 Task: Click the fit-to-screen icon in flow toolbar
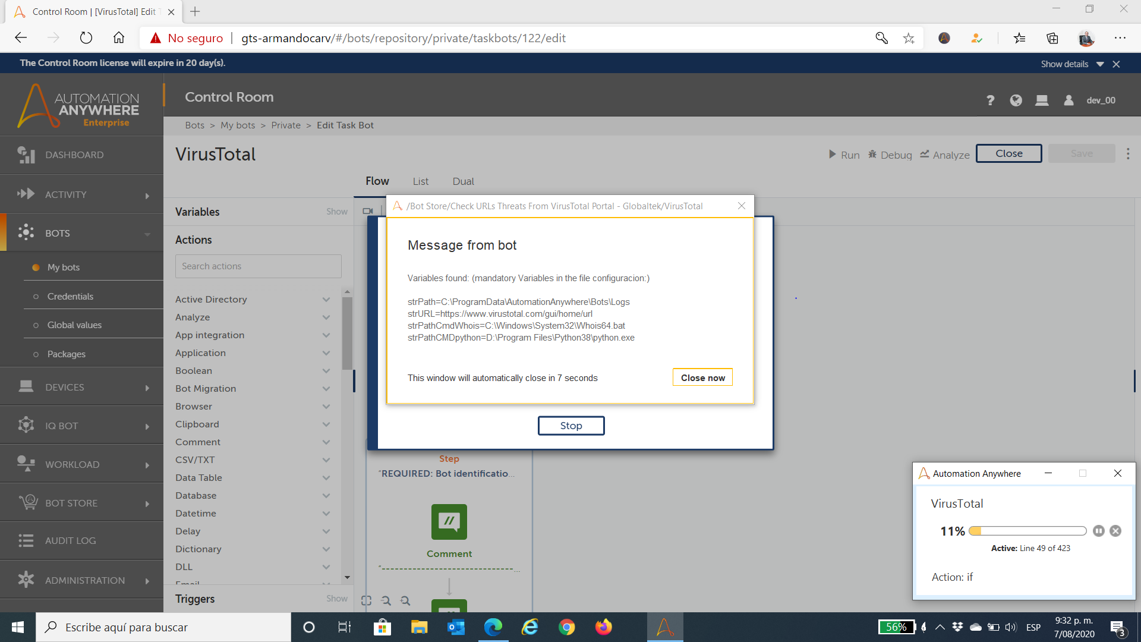(366, 600)
